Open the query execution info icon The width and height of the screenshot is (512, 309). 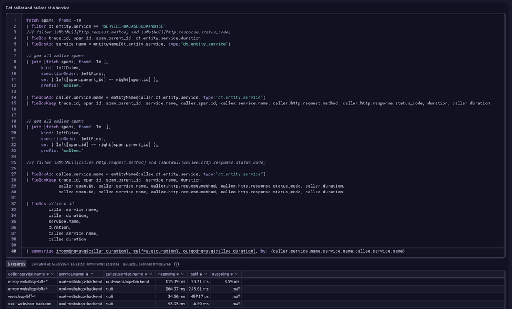click(176, 264)
